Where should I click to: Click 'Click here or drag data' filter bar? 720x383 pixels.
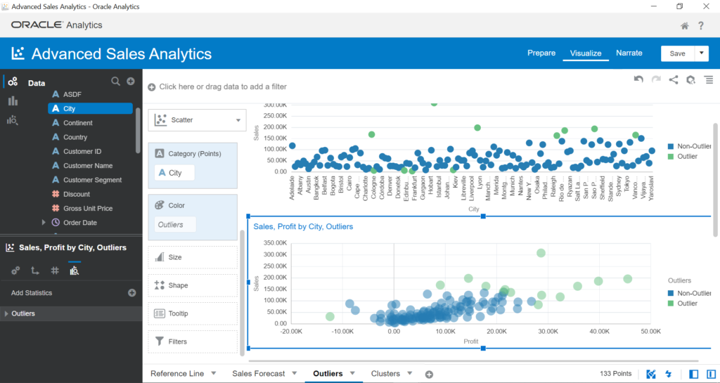(x=223, y=86)
